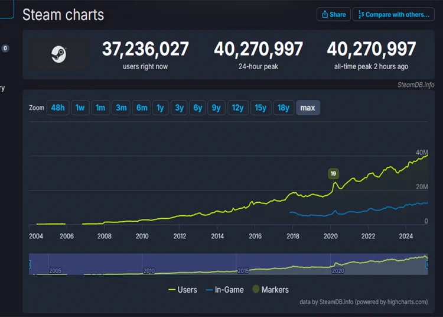Select the max zoom range

pos(308,108)
